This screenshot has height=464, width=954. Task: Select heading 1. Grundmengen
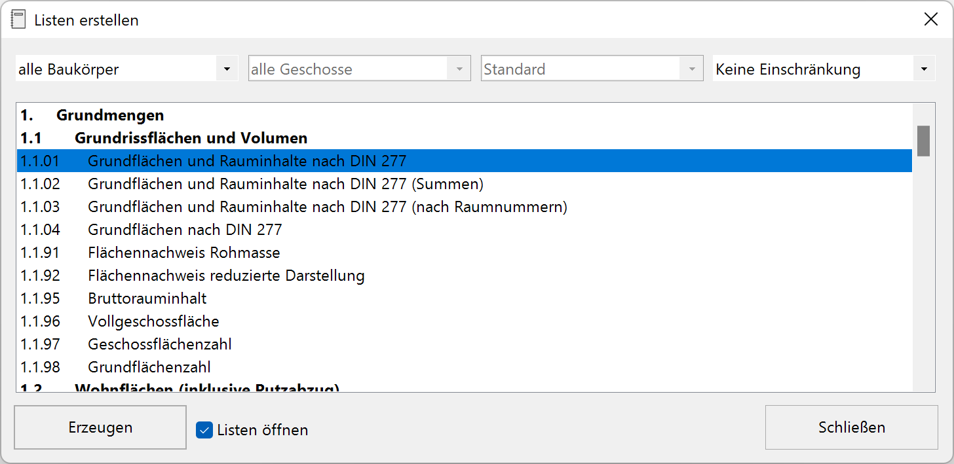[465, 115]
